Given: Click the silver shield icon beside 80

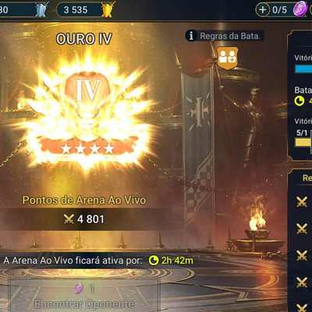Looking at the screenshot, I should coord(41,9).
